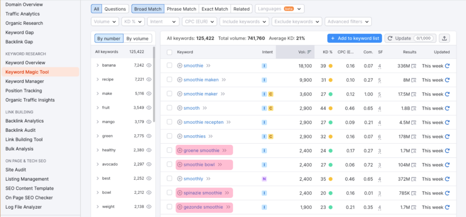The image size is (466, 217).
Task: Check the select-all keywords checkbox
Action: (169, 52)
